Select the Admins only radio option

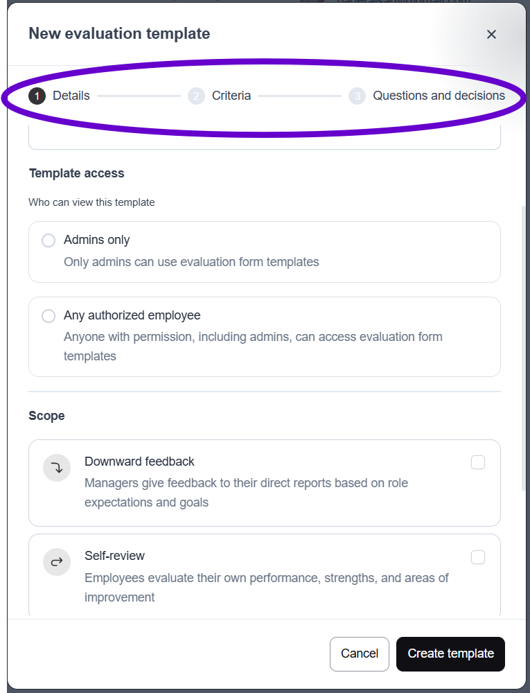tap(48, 240)
